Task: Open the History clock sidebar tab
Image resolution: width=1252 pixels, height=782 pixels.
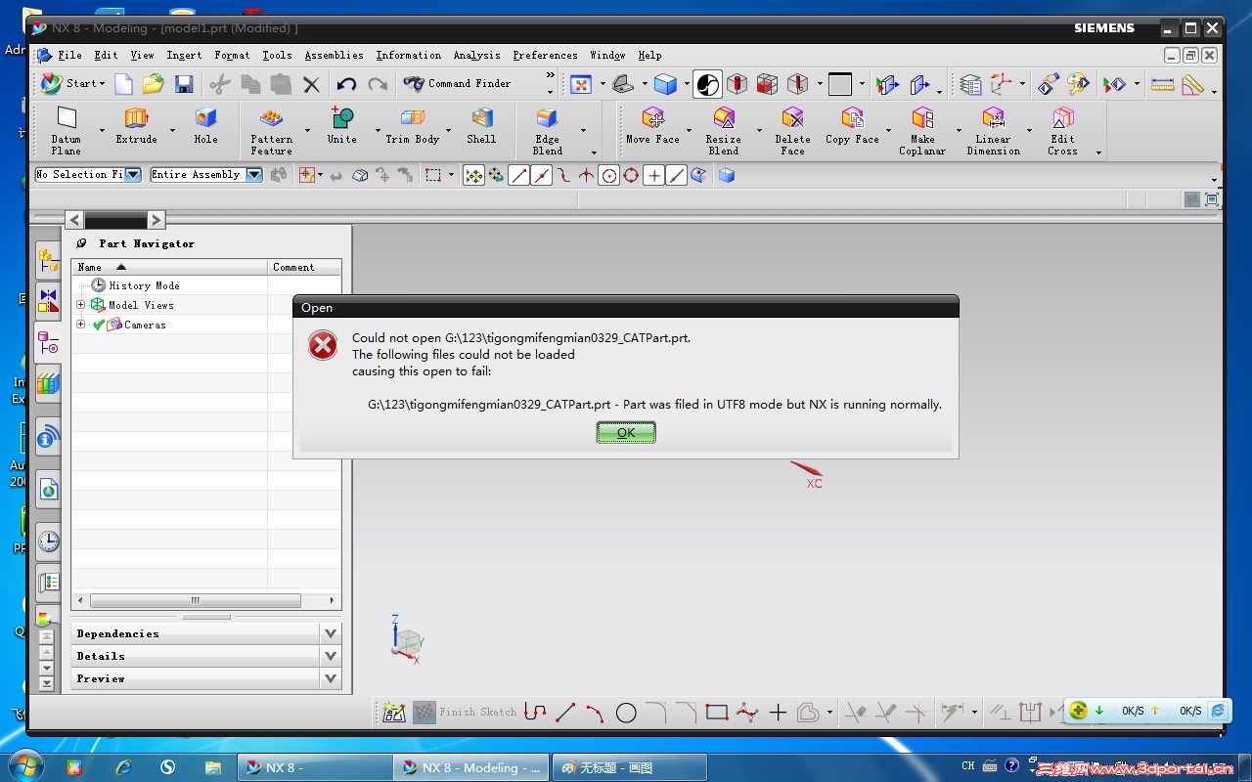Action: click(x=48, y=541)
